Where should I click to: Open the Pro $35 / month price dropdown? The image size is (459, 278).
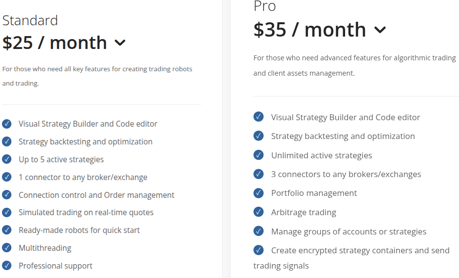[380, 30]
